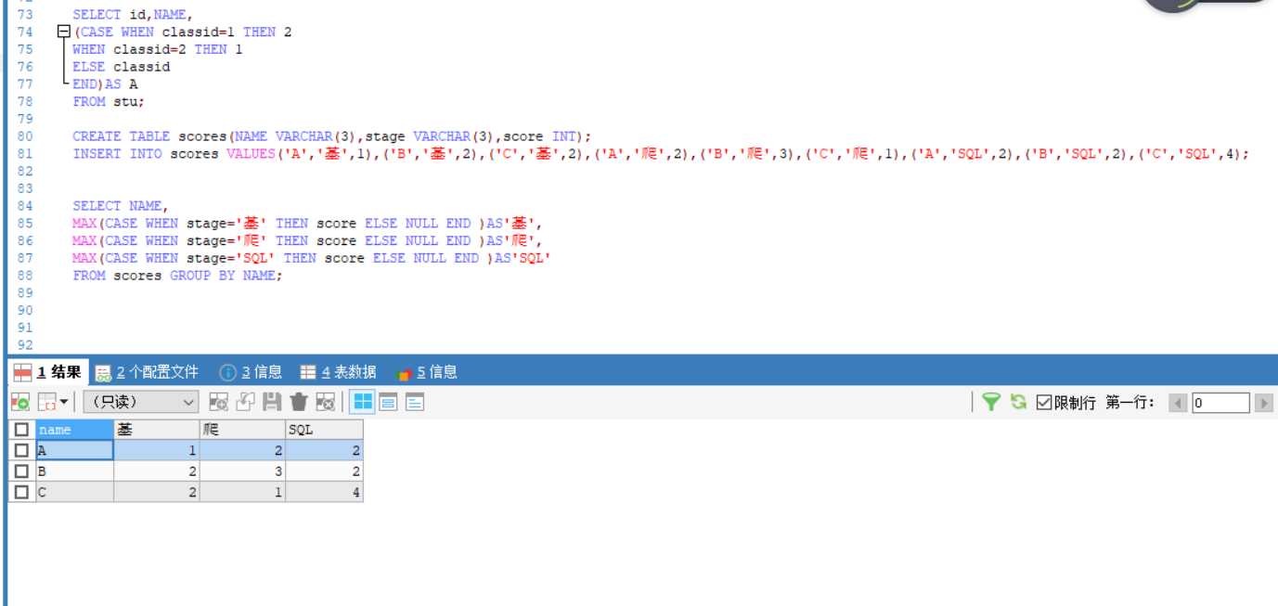1278x606 pixels.
Task: Collapse the CASE block fold marker at line 74
Action: tap(63, 32)
